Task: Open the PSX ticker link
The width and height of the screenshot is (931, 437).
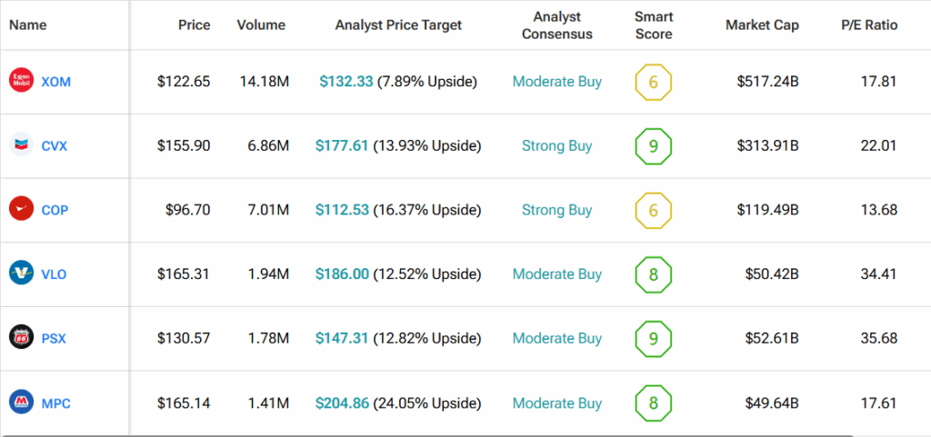Action: click(x=55, y=338)
